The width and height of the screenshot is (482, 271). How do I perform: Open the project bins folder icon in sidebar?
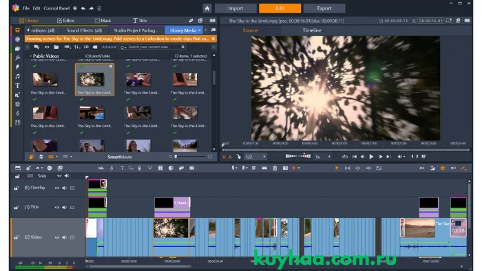(17, 49)
